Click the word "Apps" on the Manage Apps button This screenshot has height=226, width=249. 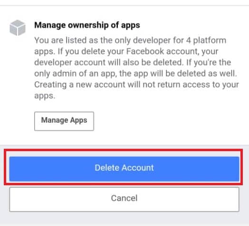pyautogui.click(x=78, y=120)
